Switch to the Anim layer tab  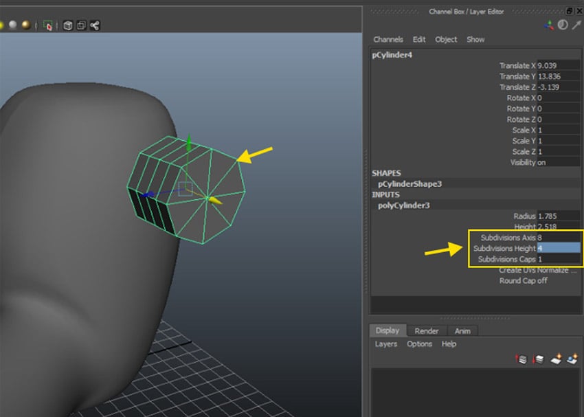462,330
